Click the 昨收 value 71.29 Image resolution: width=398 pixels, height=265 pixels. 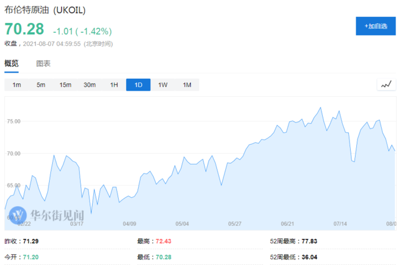click(30, 241)
